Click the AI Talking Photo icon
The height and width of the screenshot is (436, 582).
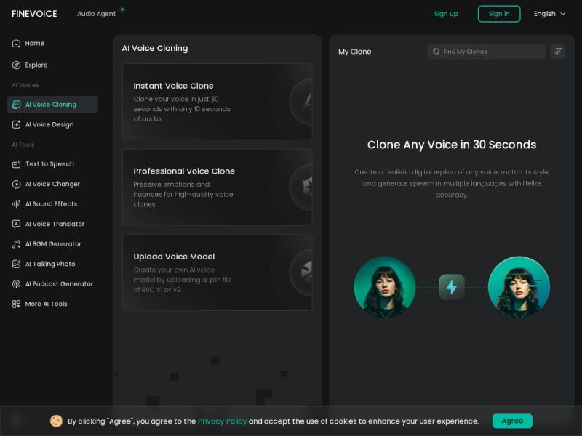[16, 264]
